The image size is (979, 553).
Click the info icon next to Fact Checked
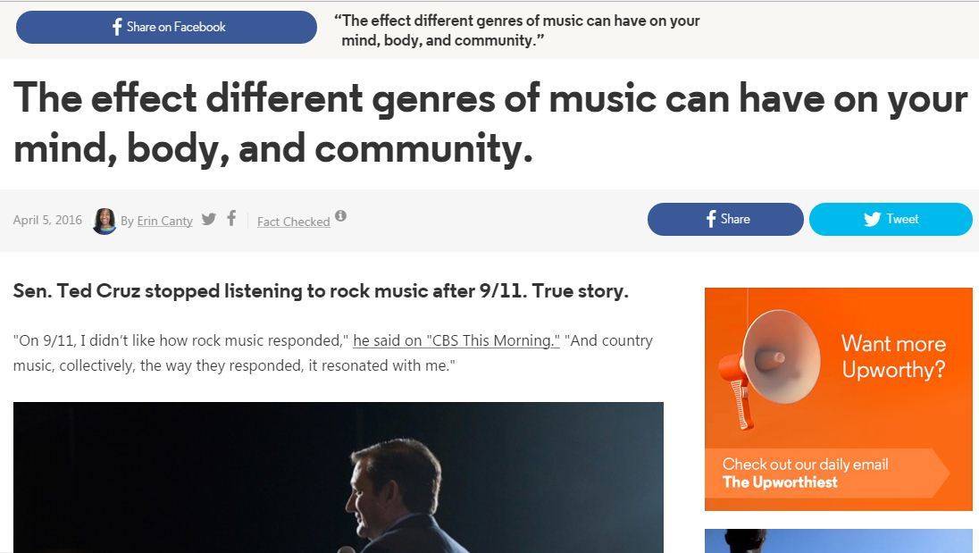click(340, 216)
